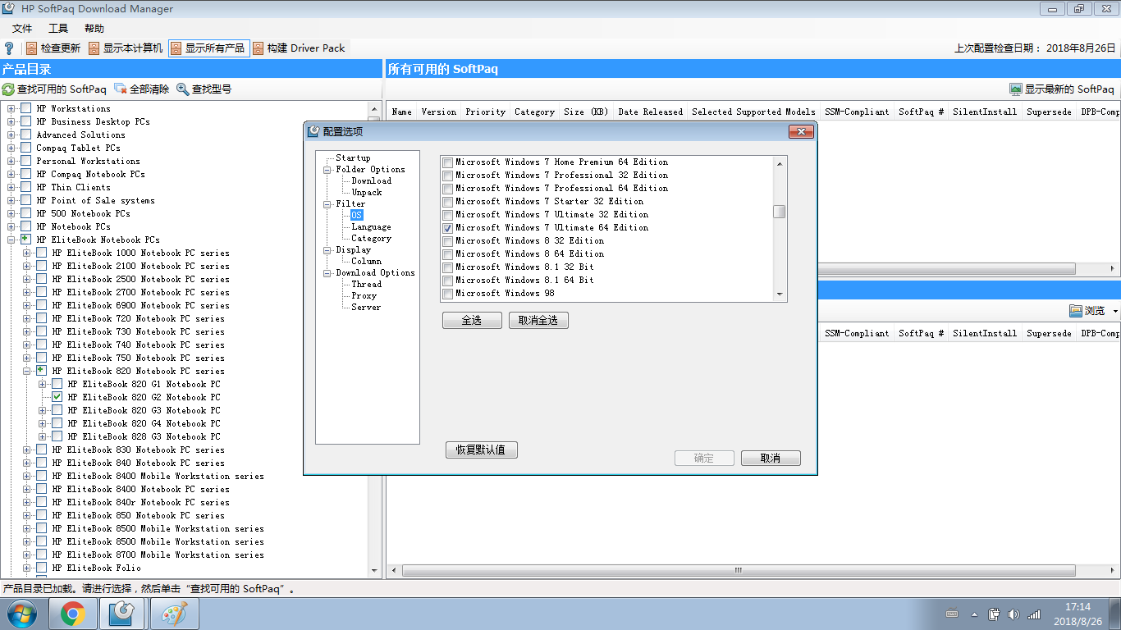Open Windows Start menu orb
The width and height of the screenshot is (1121, 630).
pyautogui.click(x=21, y=614)
